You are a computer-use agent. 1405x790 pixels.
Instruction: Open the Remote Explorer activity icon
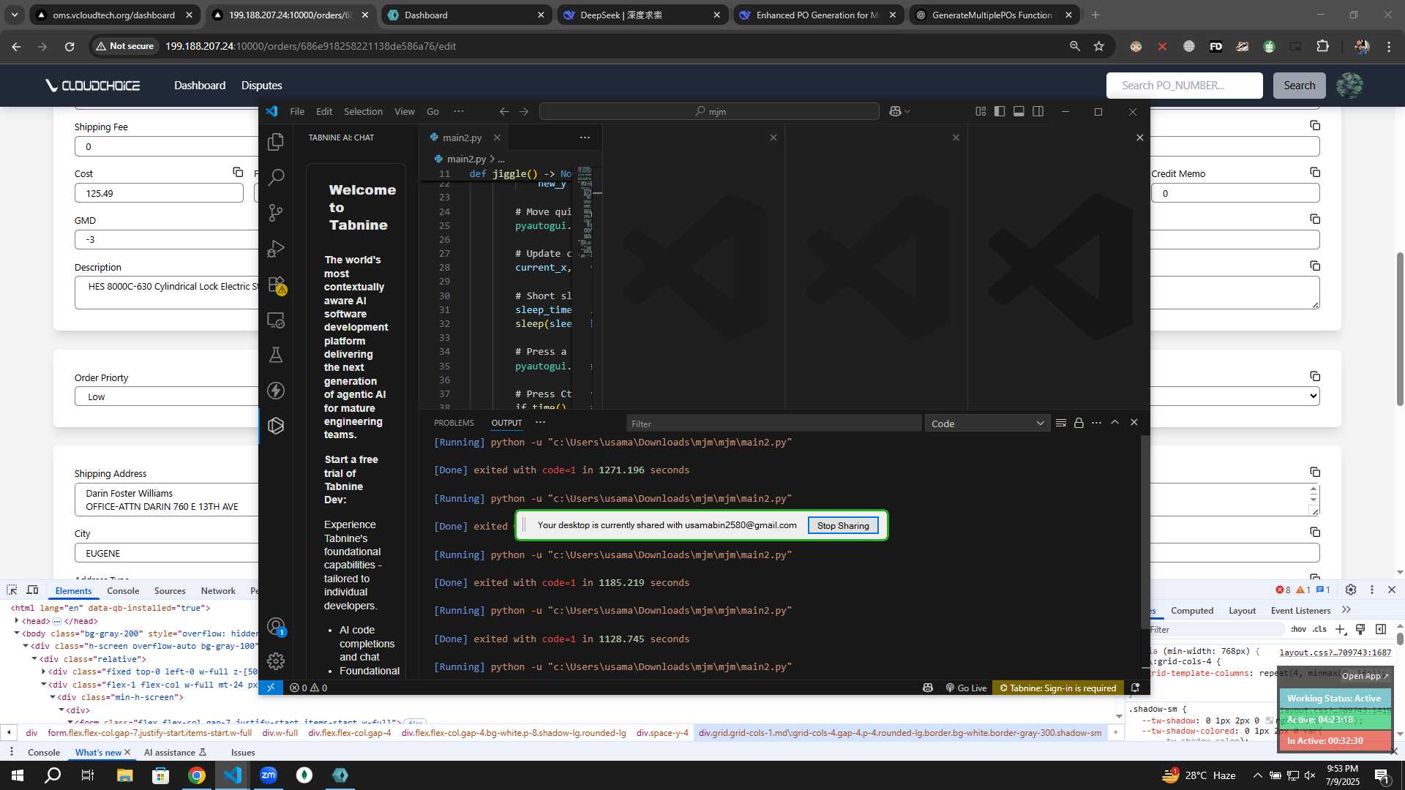276,320
